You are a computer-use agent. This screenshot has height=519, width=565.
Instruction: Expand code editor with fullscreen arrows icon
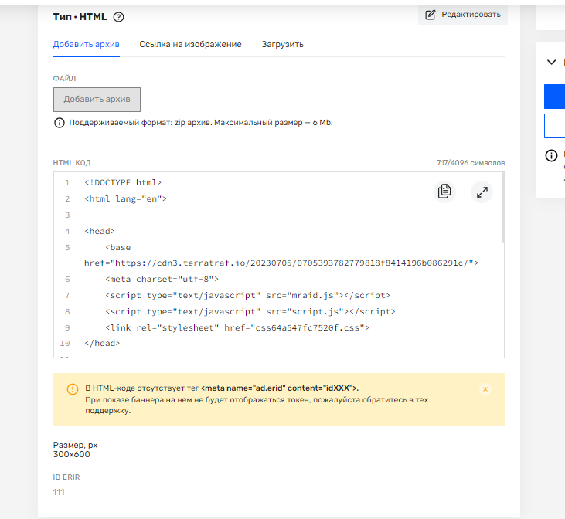pyautogui.click(x=482, y=192)
